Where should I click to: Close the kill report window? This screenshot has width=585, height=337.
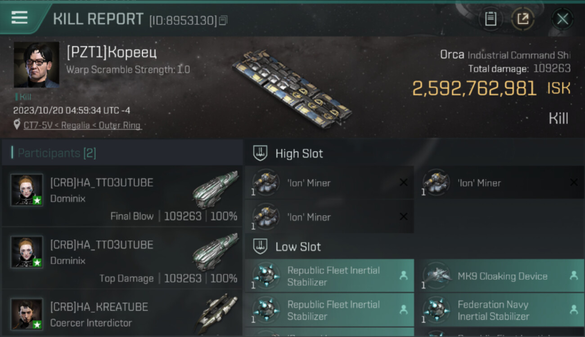click(x=562, y=19)
